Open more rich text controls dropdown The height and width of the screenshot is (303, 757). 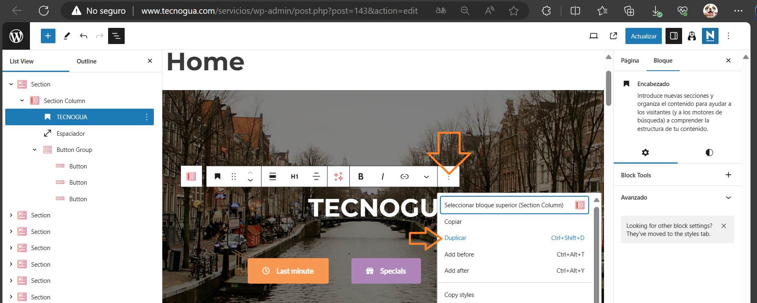click(x=426, y=177)
